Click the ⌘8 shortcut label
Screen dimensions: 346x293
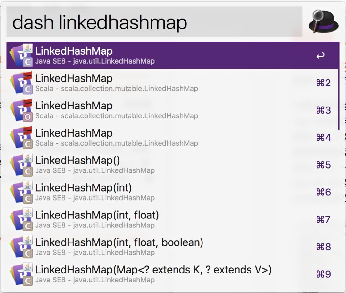(323, 247)
